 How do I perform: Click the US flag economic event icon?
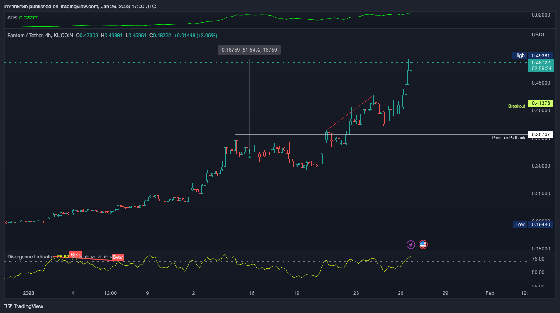click(x=423, y=244)
